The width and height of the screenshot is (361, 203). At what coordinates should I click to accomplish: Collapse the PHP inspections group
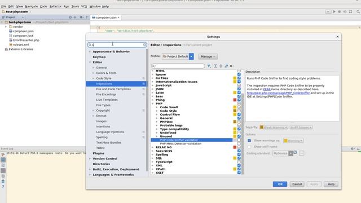pyautogui.click(x=153, y=104)
